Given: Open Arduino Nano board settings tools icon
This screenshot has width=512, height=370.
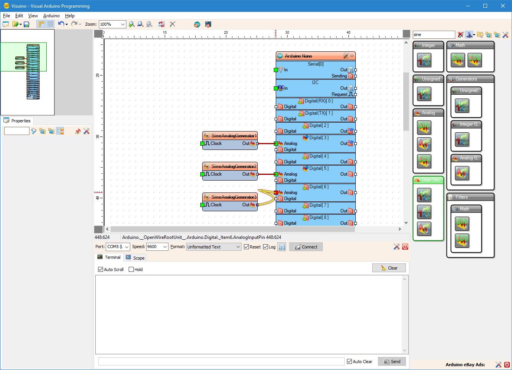Looking at the screenshot, I should point(346,56).
